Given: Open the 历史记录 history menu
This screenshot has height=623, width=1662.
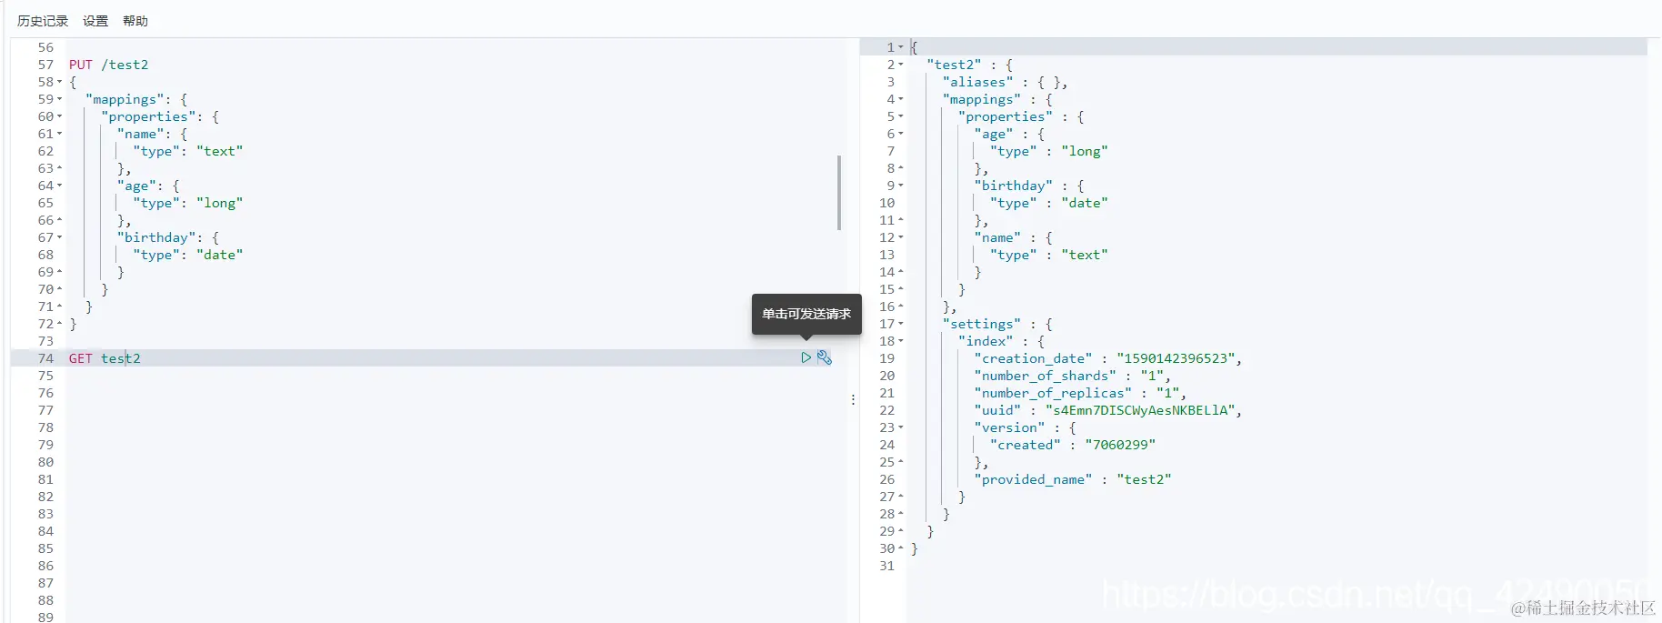Looking at the screenshot, I should 43,21.
